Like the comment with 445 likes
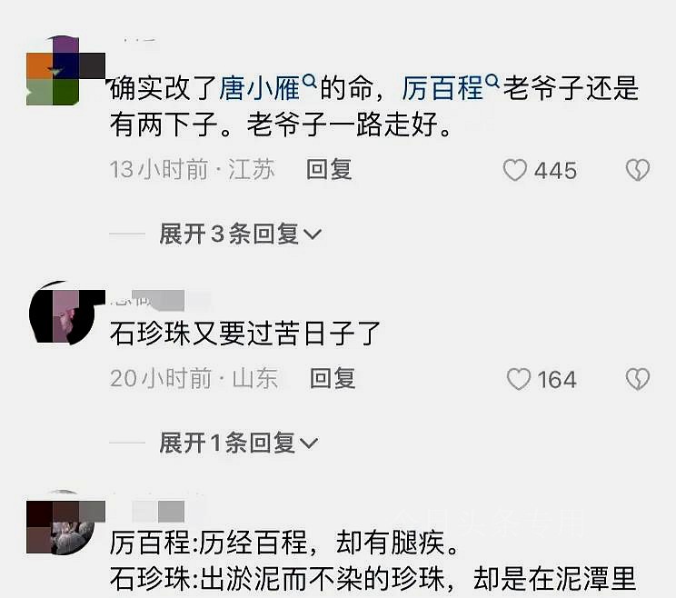This screenshot has height=598, width=676. (515, 170)
